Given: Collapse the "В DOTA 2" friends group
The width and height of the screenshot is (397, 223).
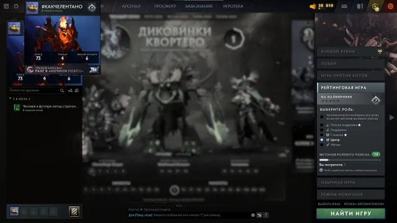Looking at the screenshot, I should coord(11,98).
